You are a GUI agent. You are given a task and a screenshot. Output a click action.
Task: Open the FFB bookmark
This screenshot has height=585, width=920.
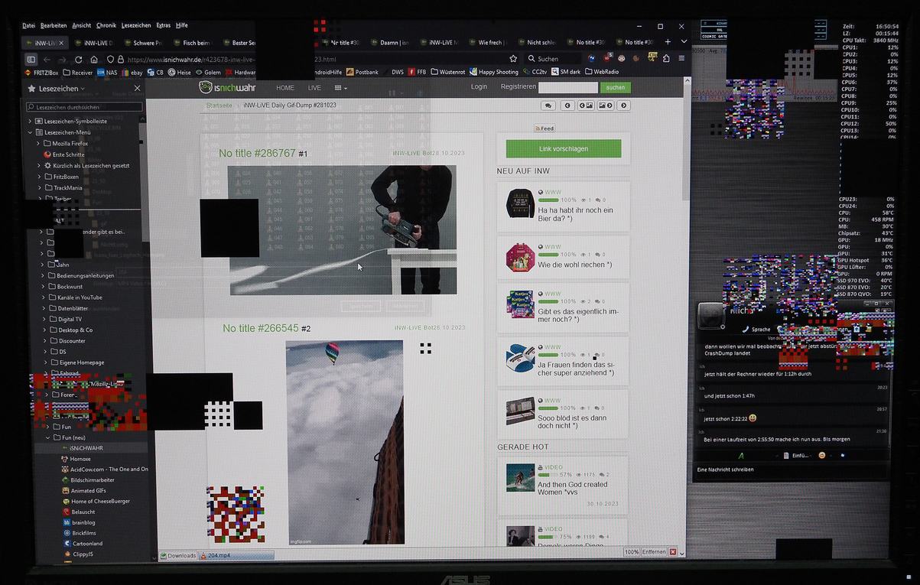pyautogui.click(x=418, y=73)
